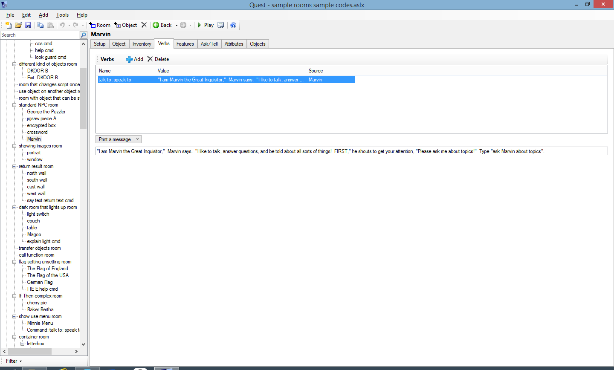Add a new Object from the toolbar
Screen dimensions: 614x370
click(126, 25)
